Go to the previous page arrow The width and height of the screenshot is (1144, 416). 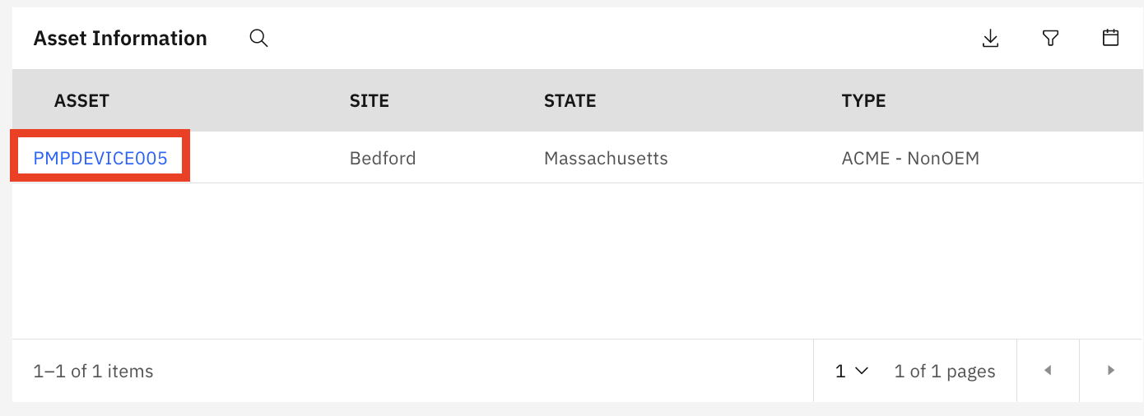pos(1048,371)
